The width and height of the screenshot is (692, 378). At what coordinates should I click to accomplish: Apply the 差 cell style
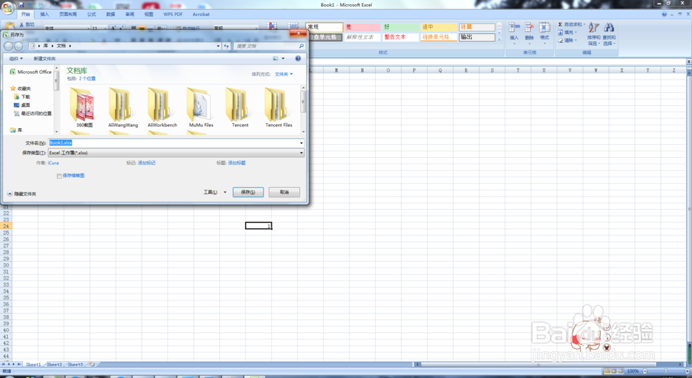click(363, 27)
